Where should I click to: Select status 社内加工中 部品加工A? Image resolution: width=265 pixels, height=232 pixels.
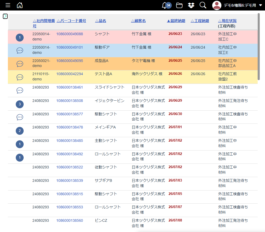point(227,63)
